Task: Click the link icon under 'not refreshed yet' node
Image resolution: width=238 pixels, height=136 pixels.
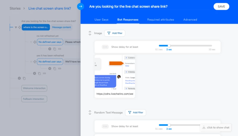Action: 59,49
